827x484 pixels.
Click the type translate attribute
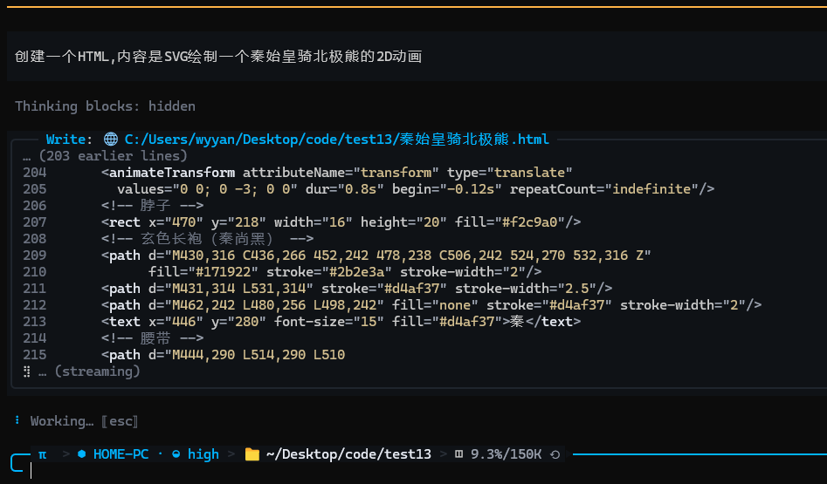click(x=509, y=172)
